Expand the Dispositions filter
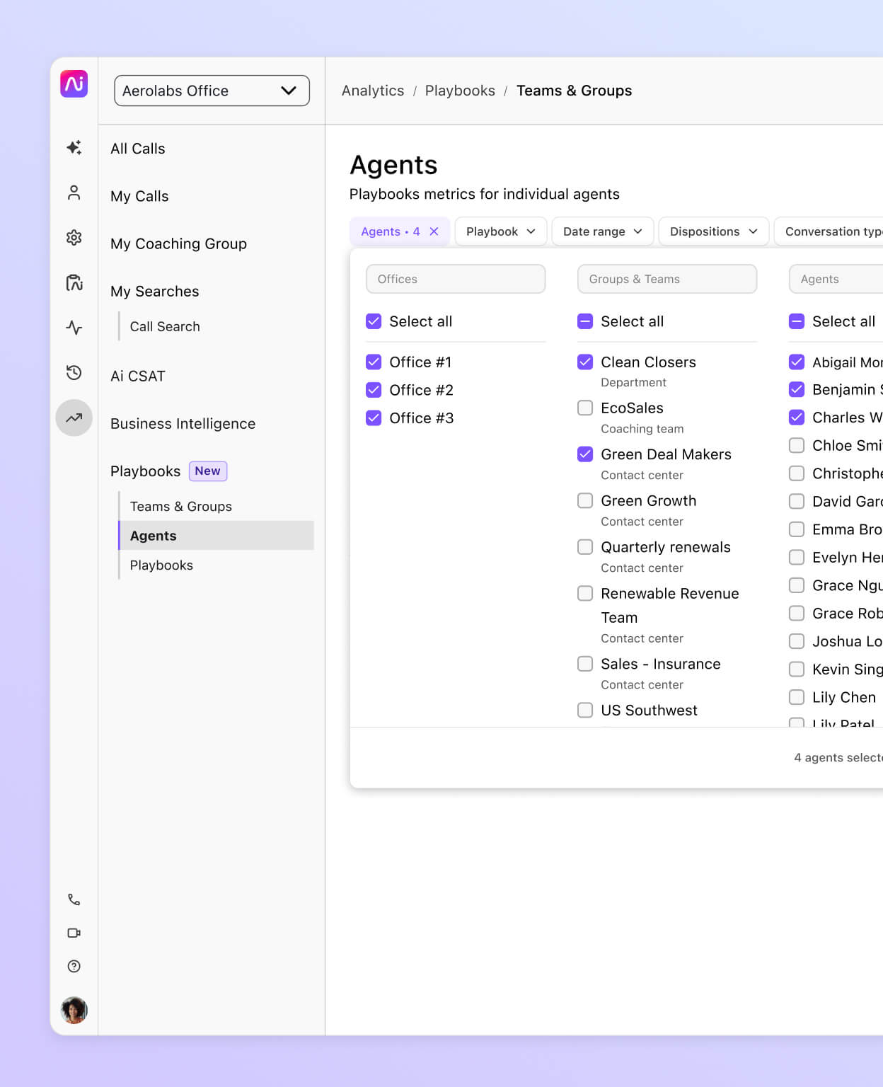The image size is (883, 1087). (x=713, y=231)
